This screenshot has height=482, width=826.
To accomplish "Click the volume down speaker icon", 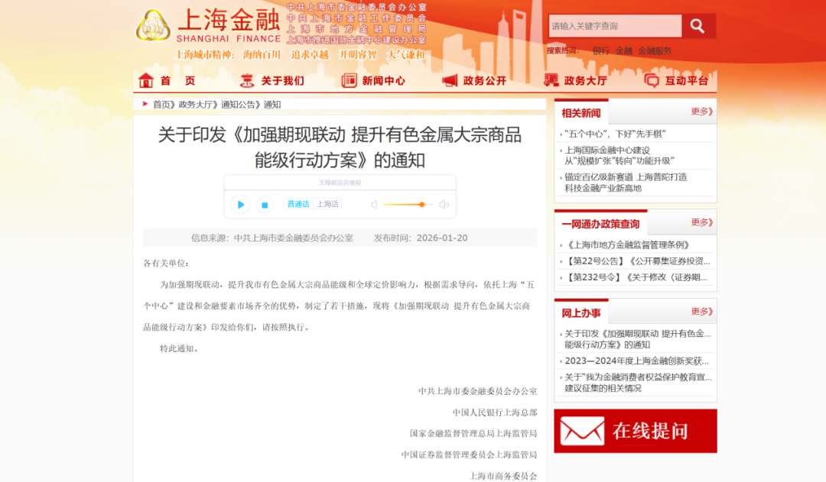I will tap(374, 204).
